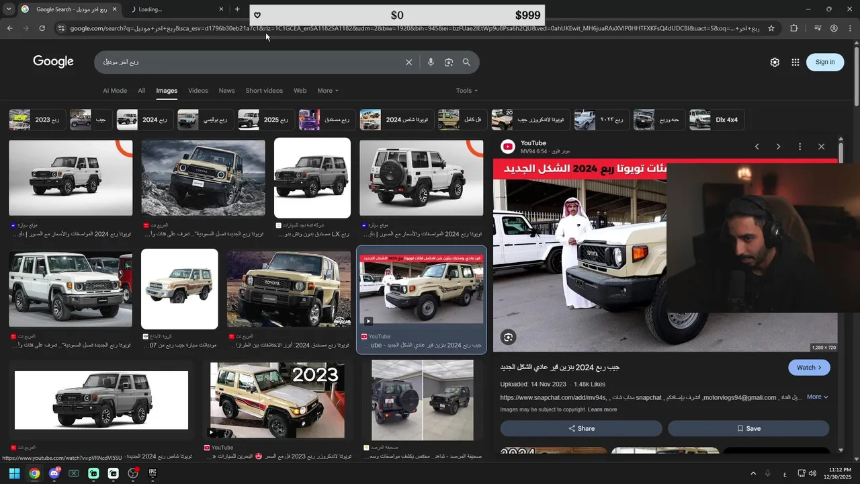Open the Google apps grid
860x484 pixels.
coord(795,62)
